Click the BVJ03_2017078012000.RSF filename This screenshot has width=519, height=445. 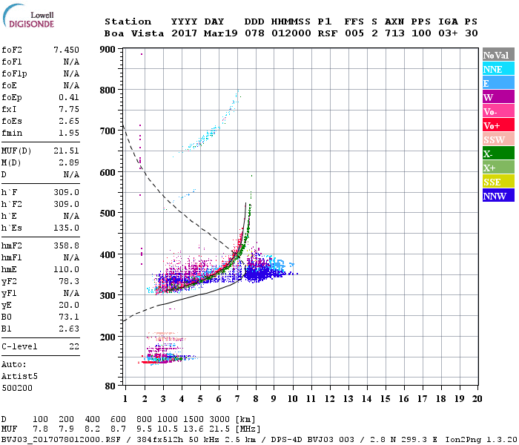click(x=61, y=440)
